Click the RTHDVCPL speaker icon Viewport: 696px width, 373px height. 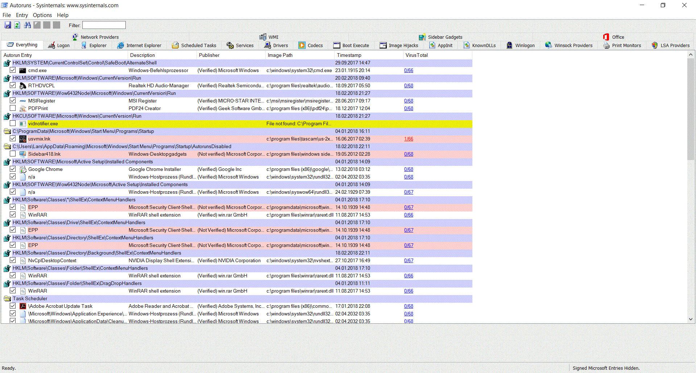[x=22, y=85]
